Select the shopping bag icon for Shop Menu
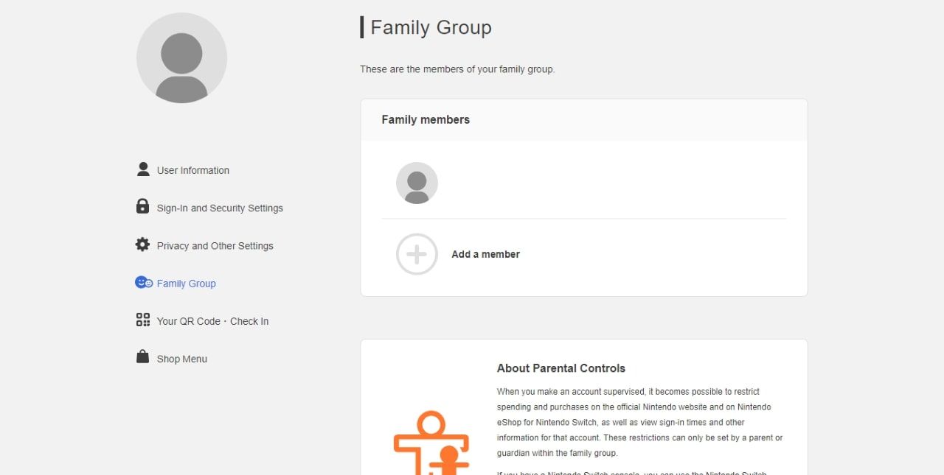 click(x=142, y=357)
